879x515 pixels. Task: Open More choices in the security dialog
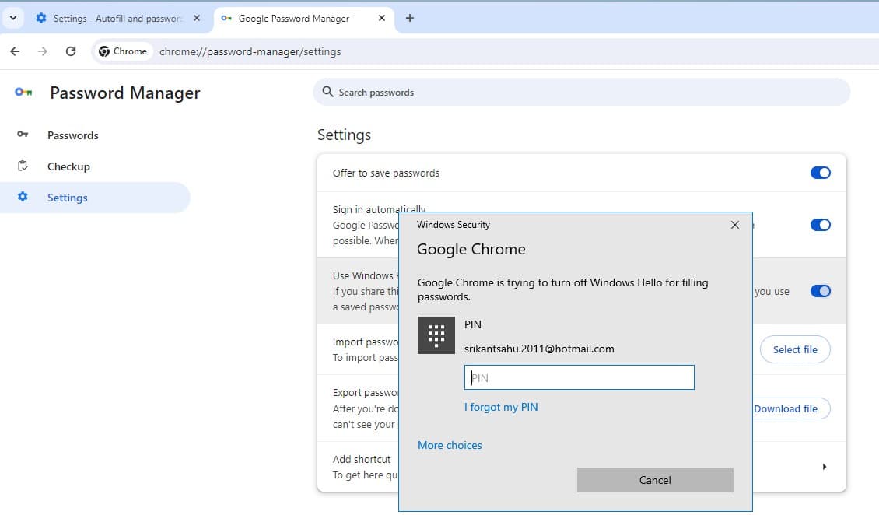(450, 445)
